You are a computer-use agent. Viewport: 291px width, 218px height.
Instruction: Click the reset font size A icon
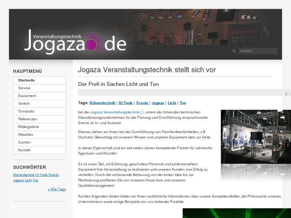249,18
